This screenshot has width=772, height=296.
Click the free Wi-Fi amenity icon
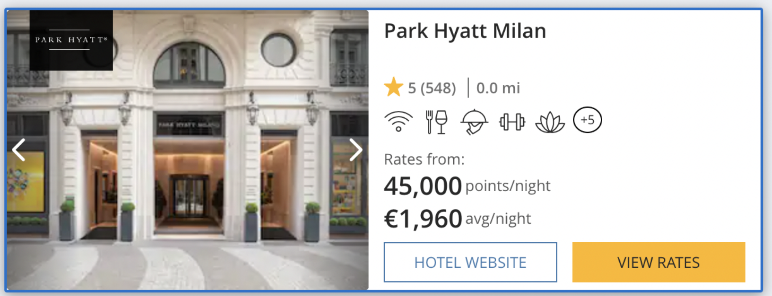click(399, 122)
